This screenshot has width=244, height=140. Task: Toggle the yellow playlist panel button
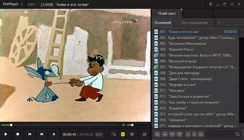(123, 134)
